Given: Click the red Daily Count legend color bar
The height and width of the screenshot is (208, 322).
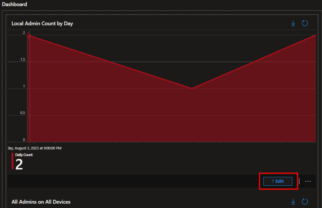Looking at the screenshot, I should click(13, 161).
